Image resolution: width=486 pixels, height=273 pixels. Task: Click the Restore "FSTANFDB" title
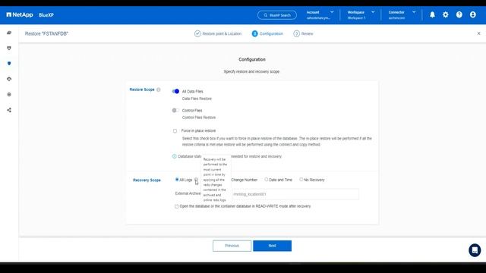46,33
